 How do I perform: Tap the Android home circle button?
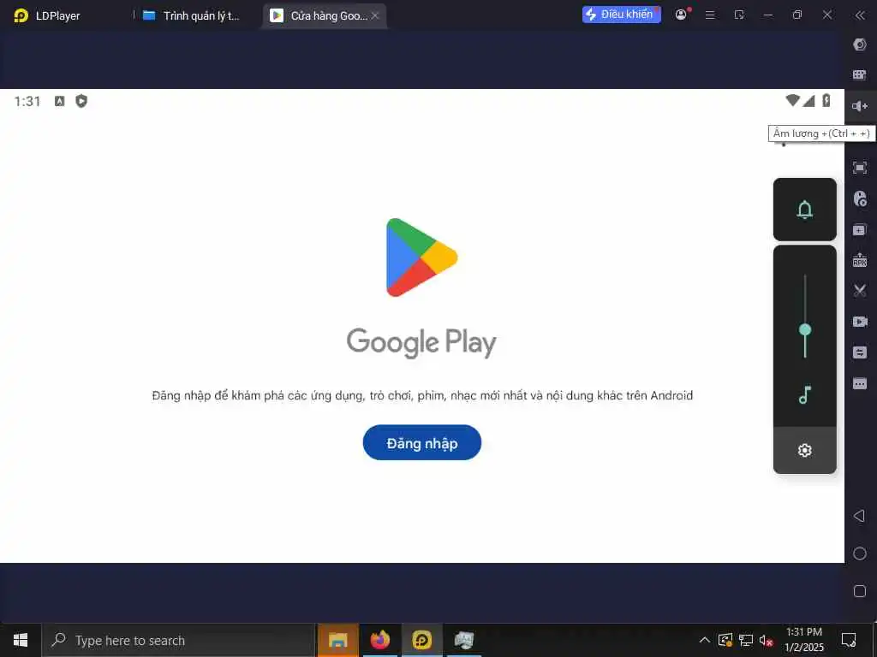[x=860, y=553]
